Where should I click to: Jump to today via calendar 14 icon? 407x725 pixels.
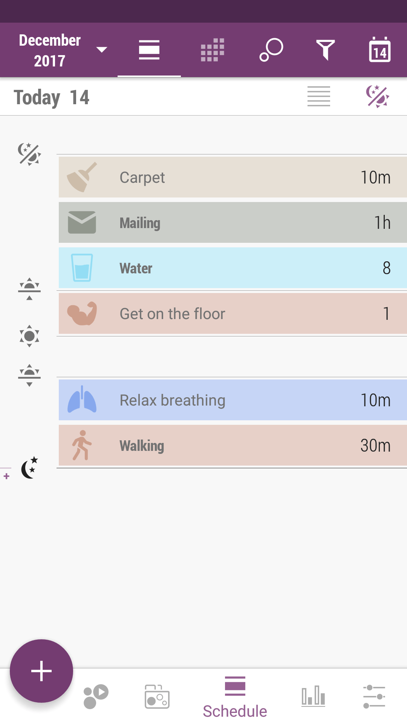[379, 50]
